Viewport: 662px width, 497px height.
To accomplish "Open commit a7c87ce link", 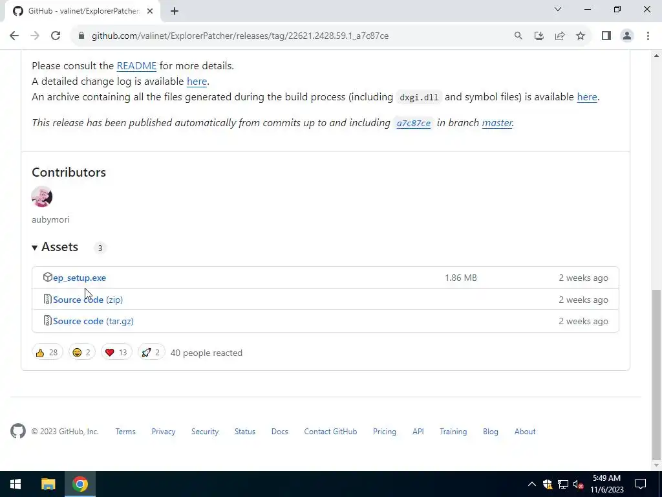I will [x=413, y=123].
